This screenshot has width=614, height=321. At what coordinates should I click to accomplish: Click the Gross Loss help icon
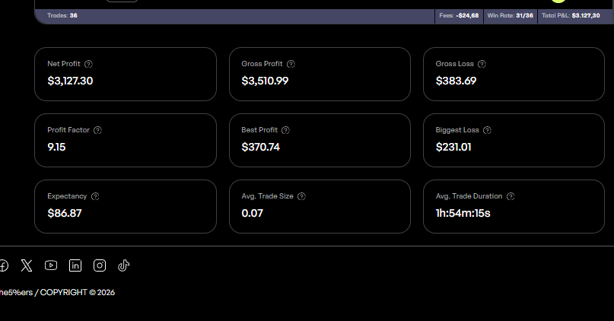482,64
